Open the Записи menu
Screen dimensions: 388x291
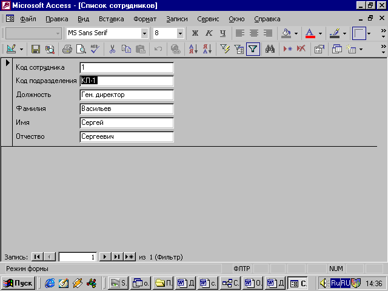click(176, 19)
